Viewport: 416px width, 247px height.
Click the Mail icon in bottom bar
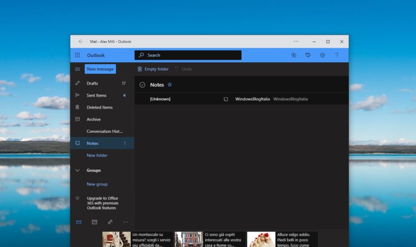click(x=78, y=222)
